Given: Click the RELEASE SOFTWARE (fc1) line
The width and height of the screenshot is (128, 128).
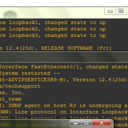Looking at the screenshot, I should 56,48.
